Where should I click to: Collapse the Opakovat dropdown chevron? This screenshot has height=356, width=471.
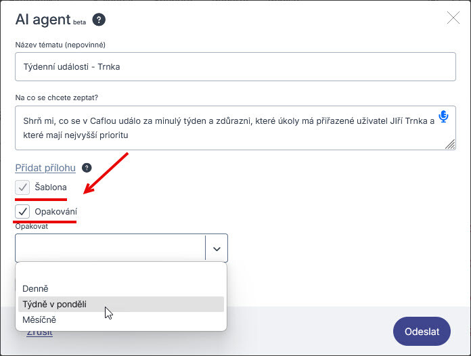click(217, 249)
